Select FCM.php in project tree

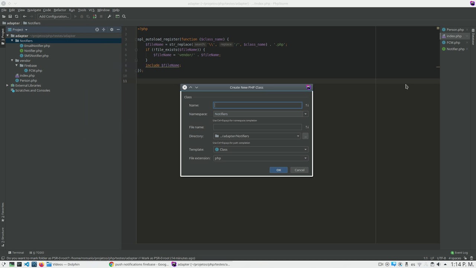click(35, 70)
